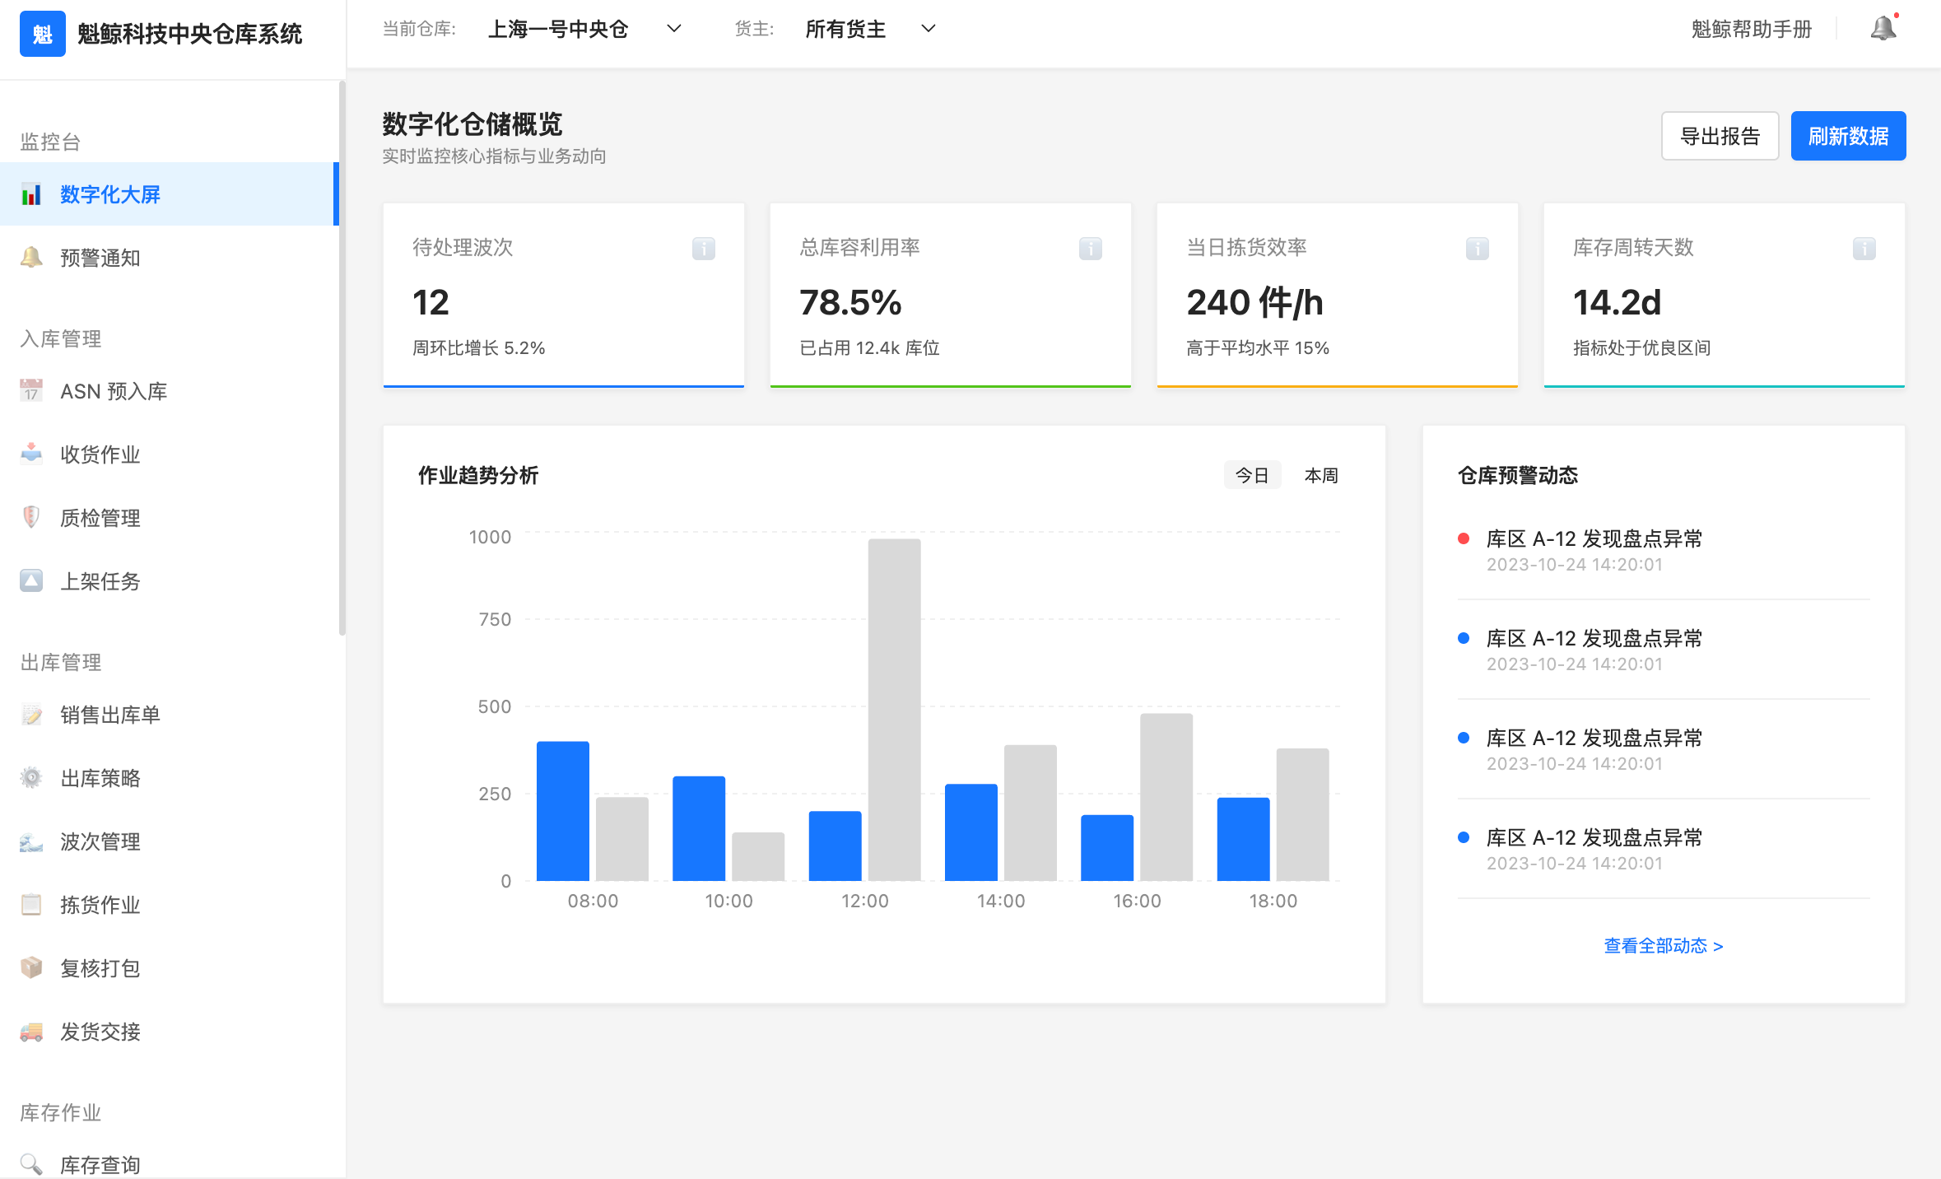The image size is (1941, 1179).
Task: Click the 高于平均水平 15% text
Action: tap(1258, 347)
